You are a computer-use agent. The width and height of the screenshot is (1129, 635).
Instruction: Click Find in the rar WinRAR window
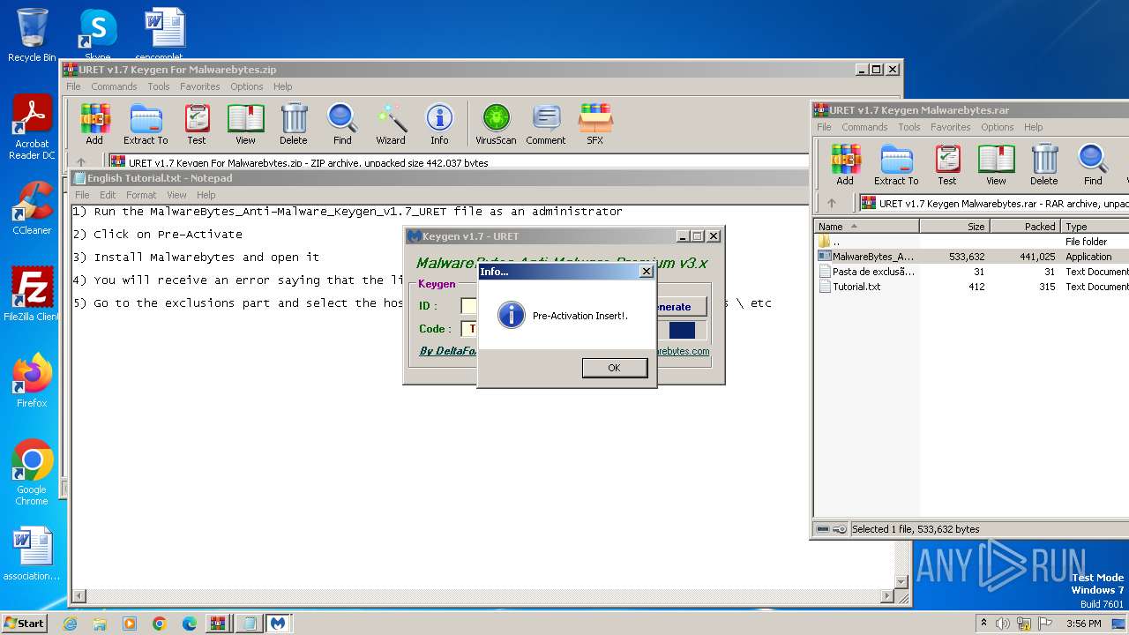[1093, 165]
